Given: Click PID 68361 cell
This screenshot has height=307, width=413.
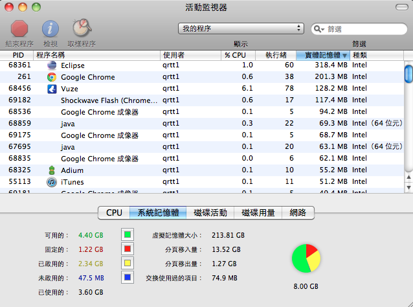Looking at the screenshot, I should click(19, 65).
